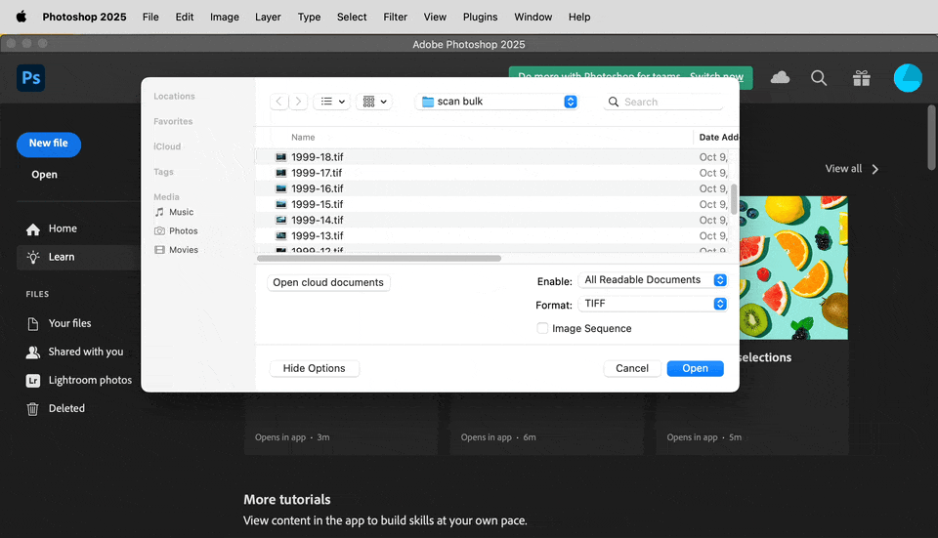
Task: Click the blue Open button in dialog
Action: point(695,368)
